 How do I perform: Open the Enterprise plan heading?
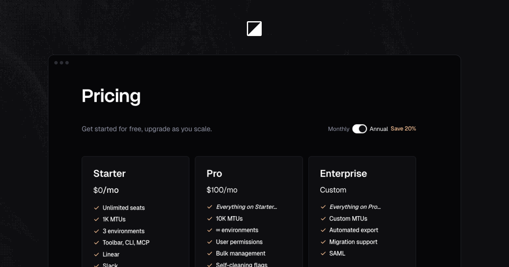click(x=344, y=173)
